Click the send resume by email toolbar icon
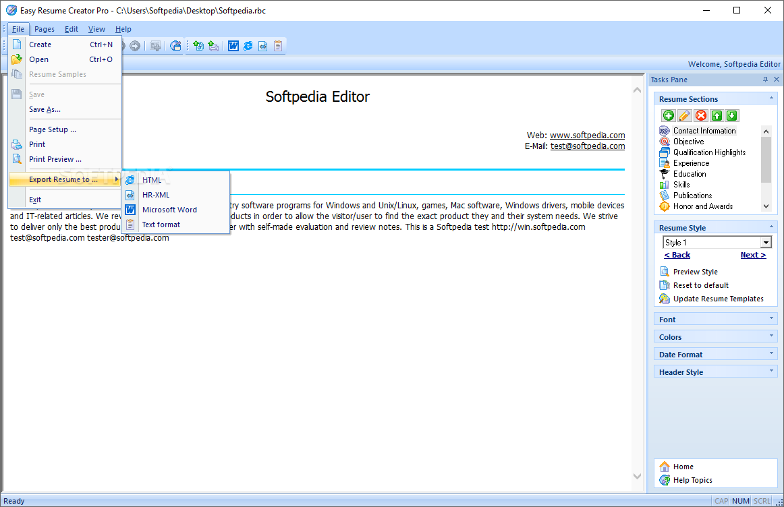 click(213, 46)
